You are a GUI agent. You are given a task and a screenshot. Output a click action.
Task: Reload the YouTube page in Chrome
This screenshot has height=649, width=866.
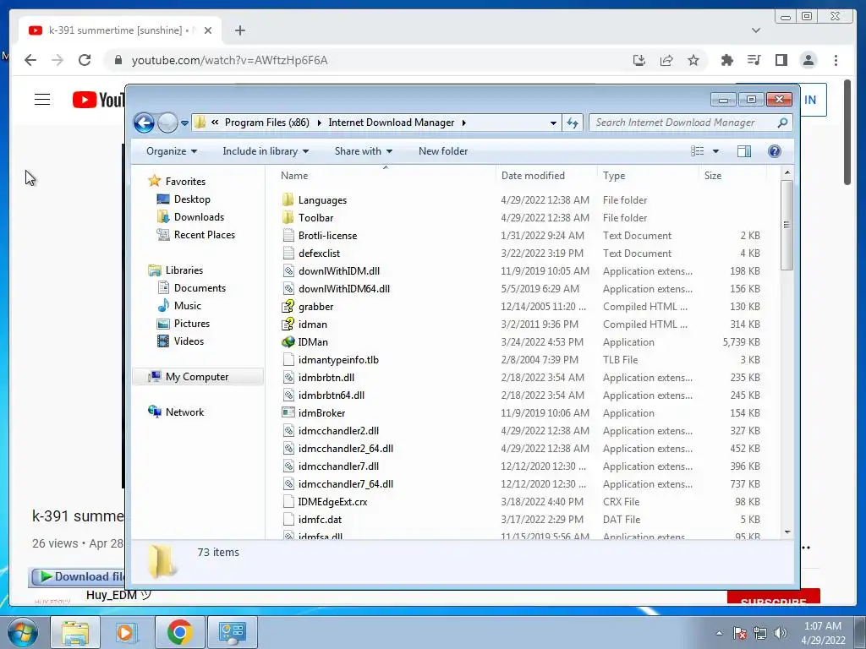pyautogui.click(x=85, y=60)
